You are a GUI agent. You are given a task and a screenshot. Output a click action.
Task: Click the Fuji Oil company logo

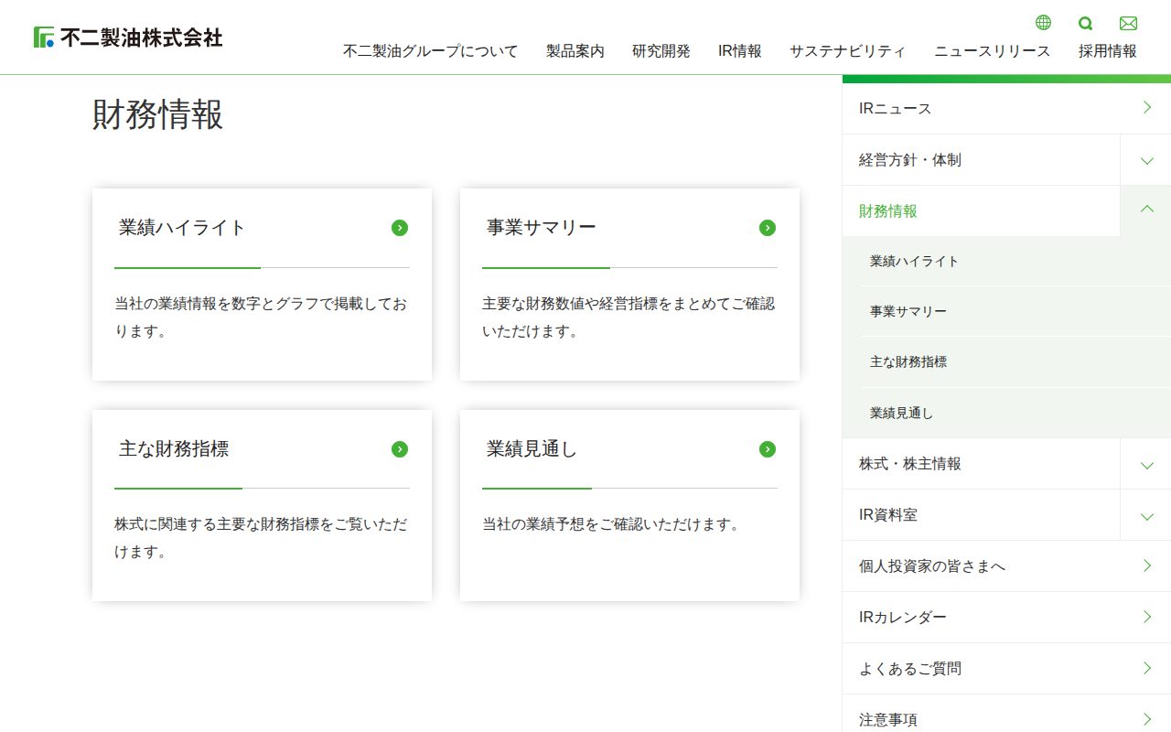(x=128, y=38)
